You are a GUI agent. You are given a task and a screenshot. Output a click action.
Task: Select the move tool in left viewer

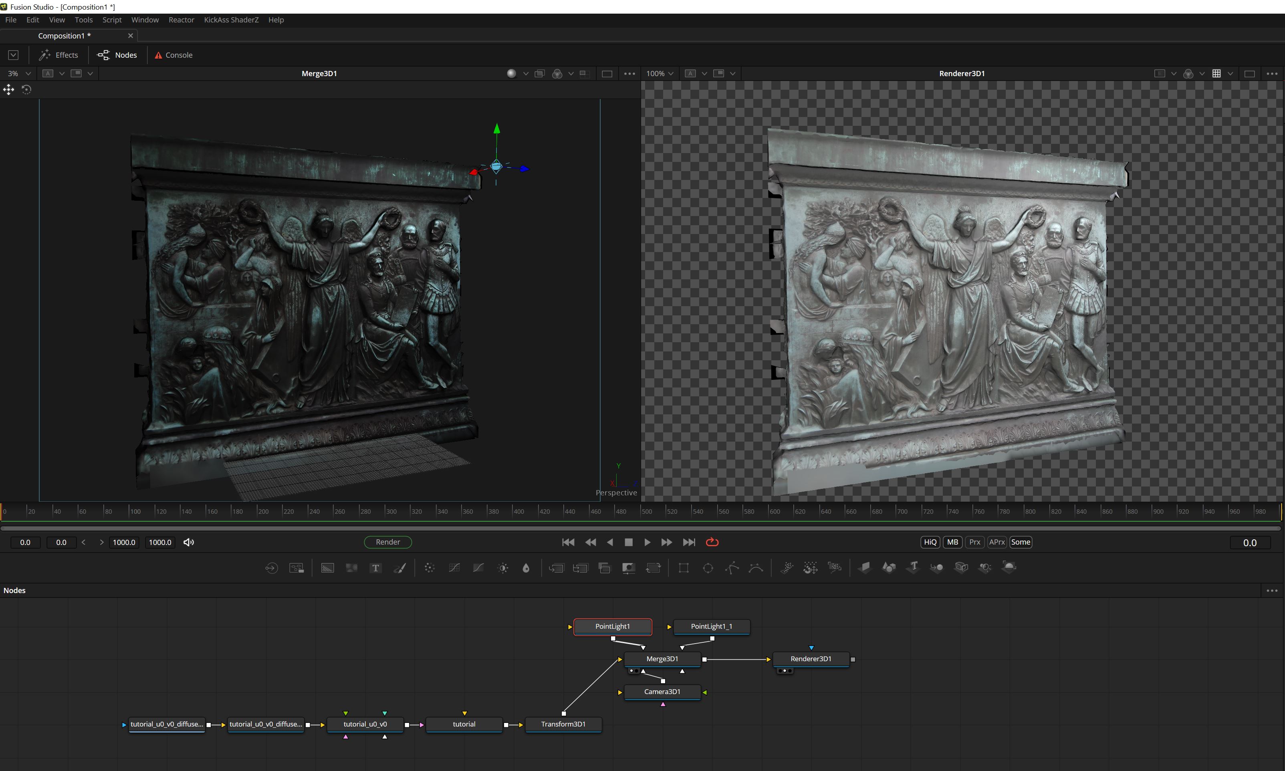point(9,90)
